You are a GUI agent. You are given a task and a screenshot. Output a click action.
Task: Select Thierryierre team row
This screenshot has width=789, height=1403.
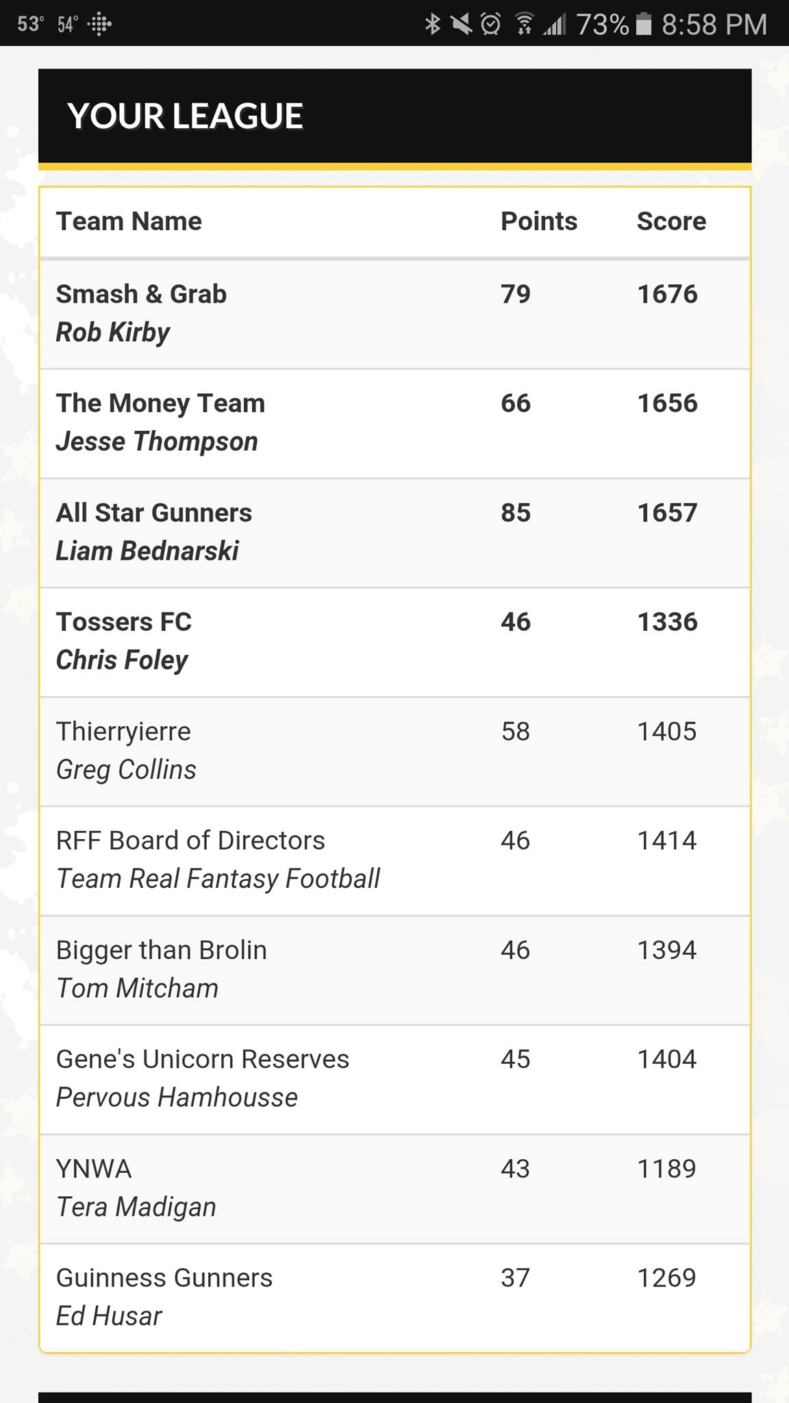click(x=395, y=752)
